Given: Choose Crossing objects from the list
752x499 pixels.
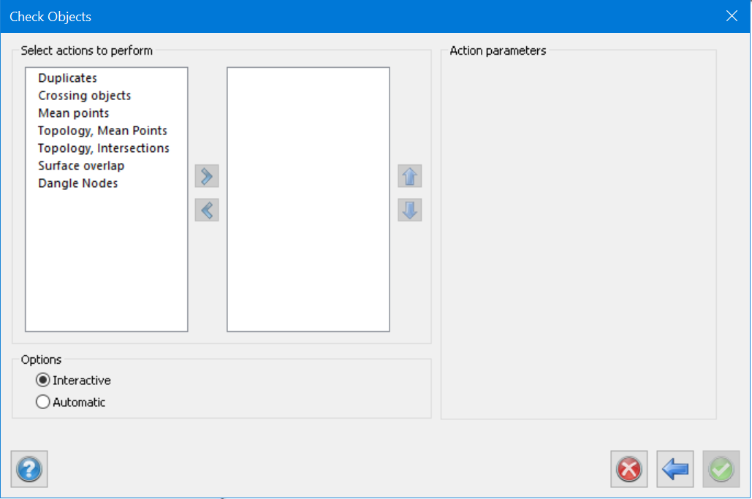Looking at the screenshot, I should click(85, 96).
